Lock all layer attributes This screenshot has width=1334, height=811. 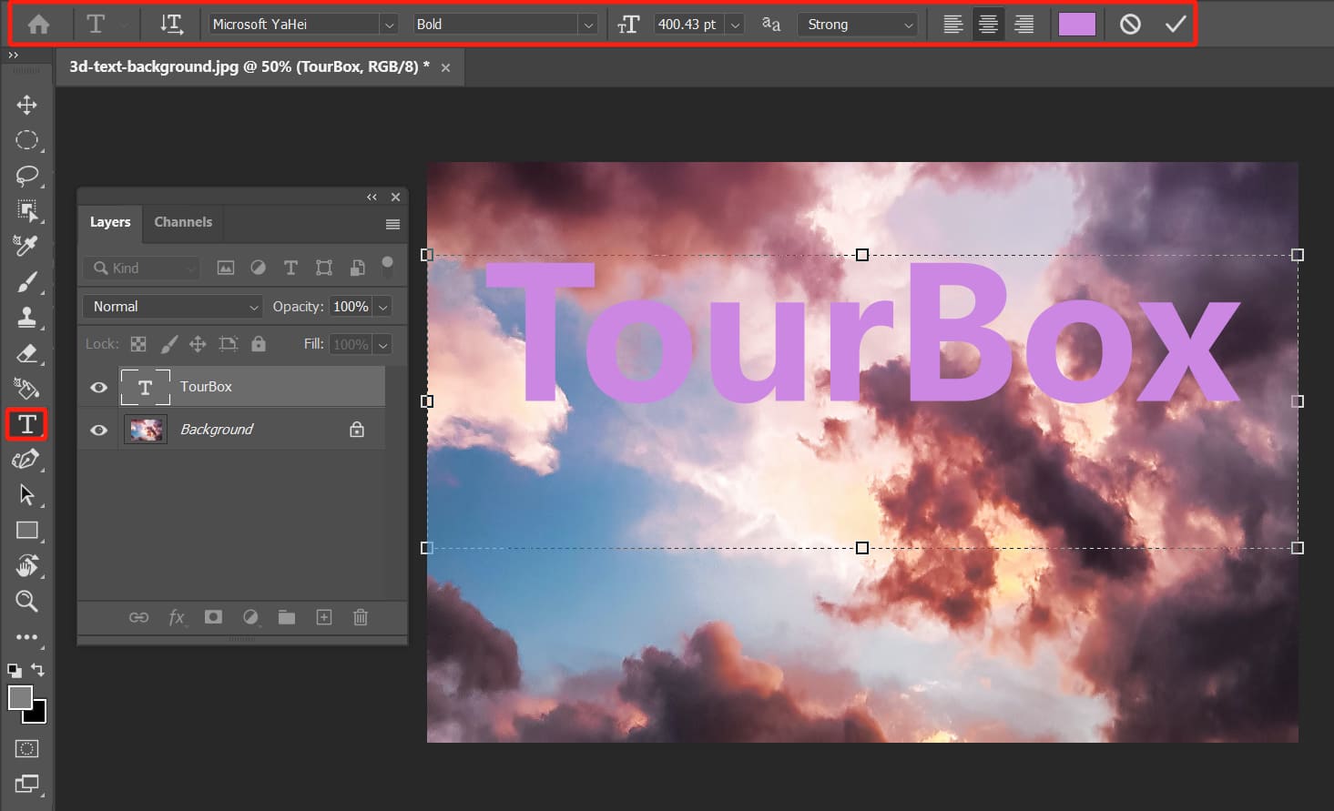259,344
